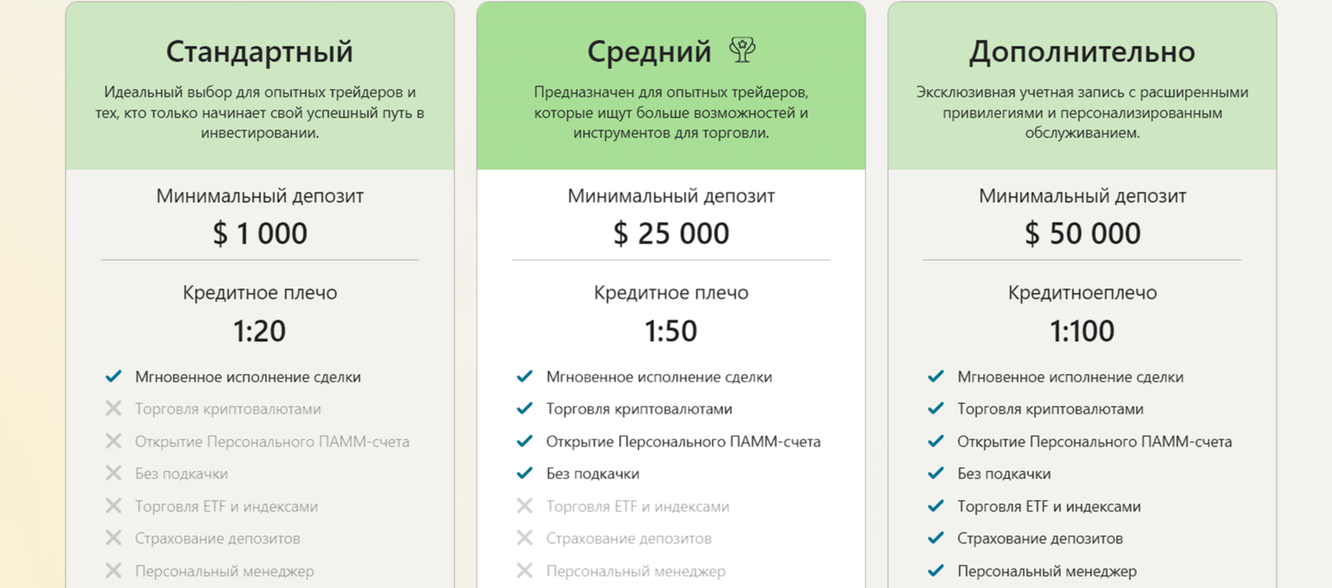This screenshot has width=1332, height=588.
Task: Click checkmark beside Персональный менеджер in Дополнительно
Action: [x=936, y=571]
